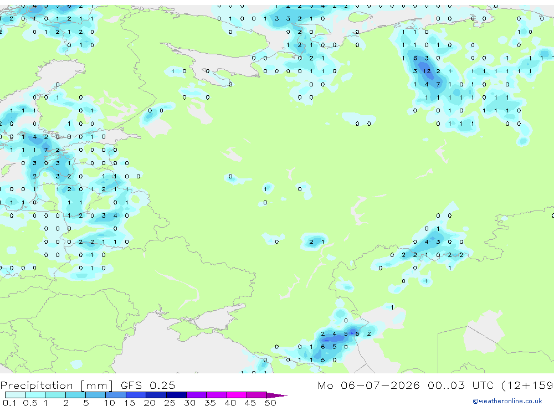
Task: Click the legend label '0.1'
Action: pyautogui.click(x=9, y=403)
